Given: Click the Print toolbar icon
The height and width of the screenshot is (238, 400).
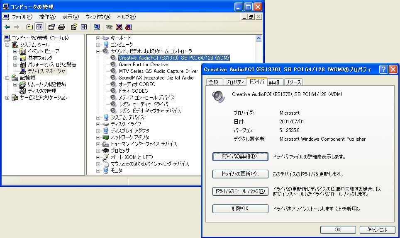Looking at the screenshot, I should (x=61, y=27).
